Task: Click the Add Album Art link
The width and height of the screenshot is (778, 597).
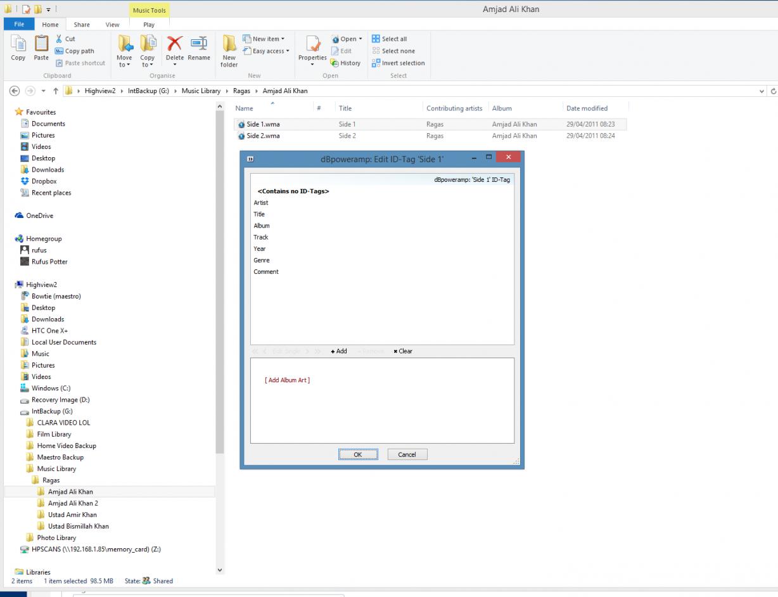Action: (x=287, y=380)
